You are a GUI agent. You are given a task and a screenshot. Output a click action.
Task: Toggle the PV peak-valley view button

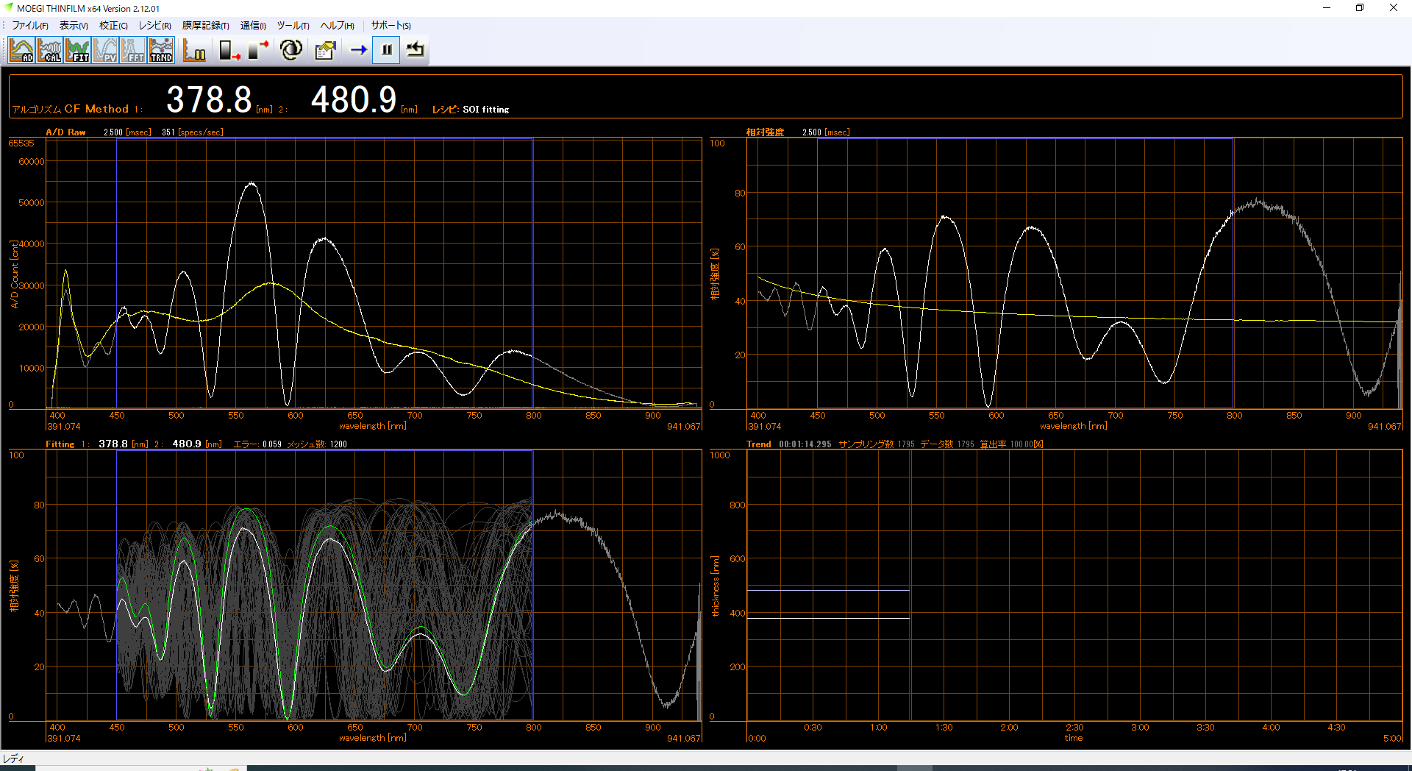[x=105, y=50]
